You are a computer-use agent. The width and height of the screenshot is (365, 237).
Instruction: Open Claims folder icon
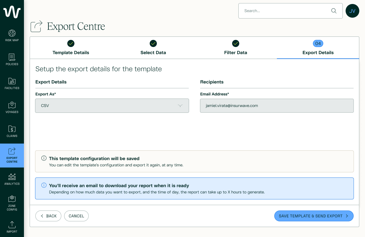pyautogui.click(x=12, y=129)
